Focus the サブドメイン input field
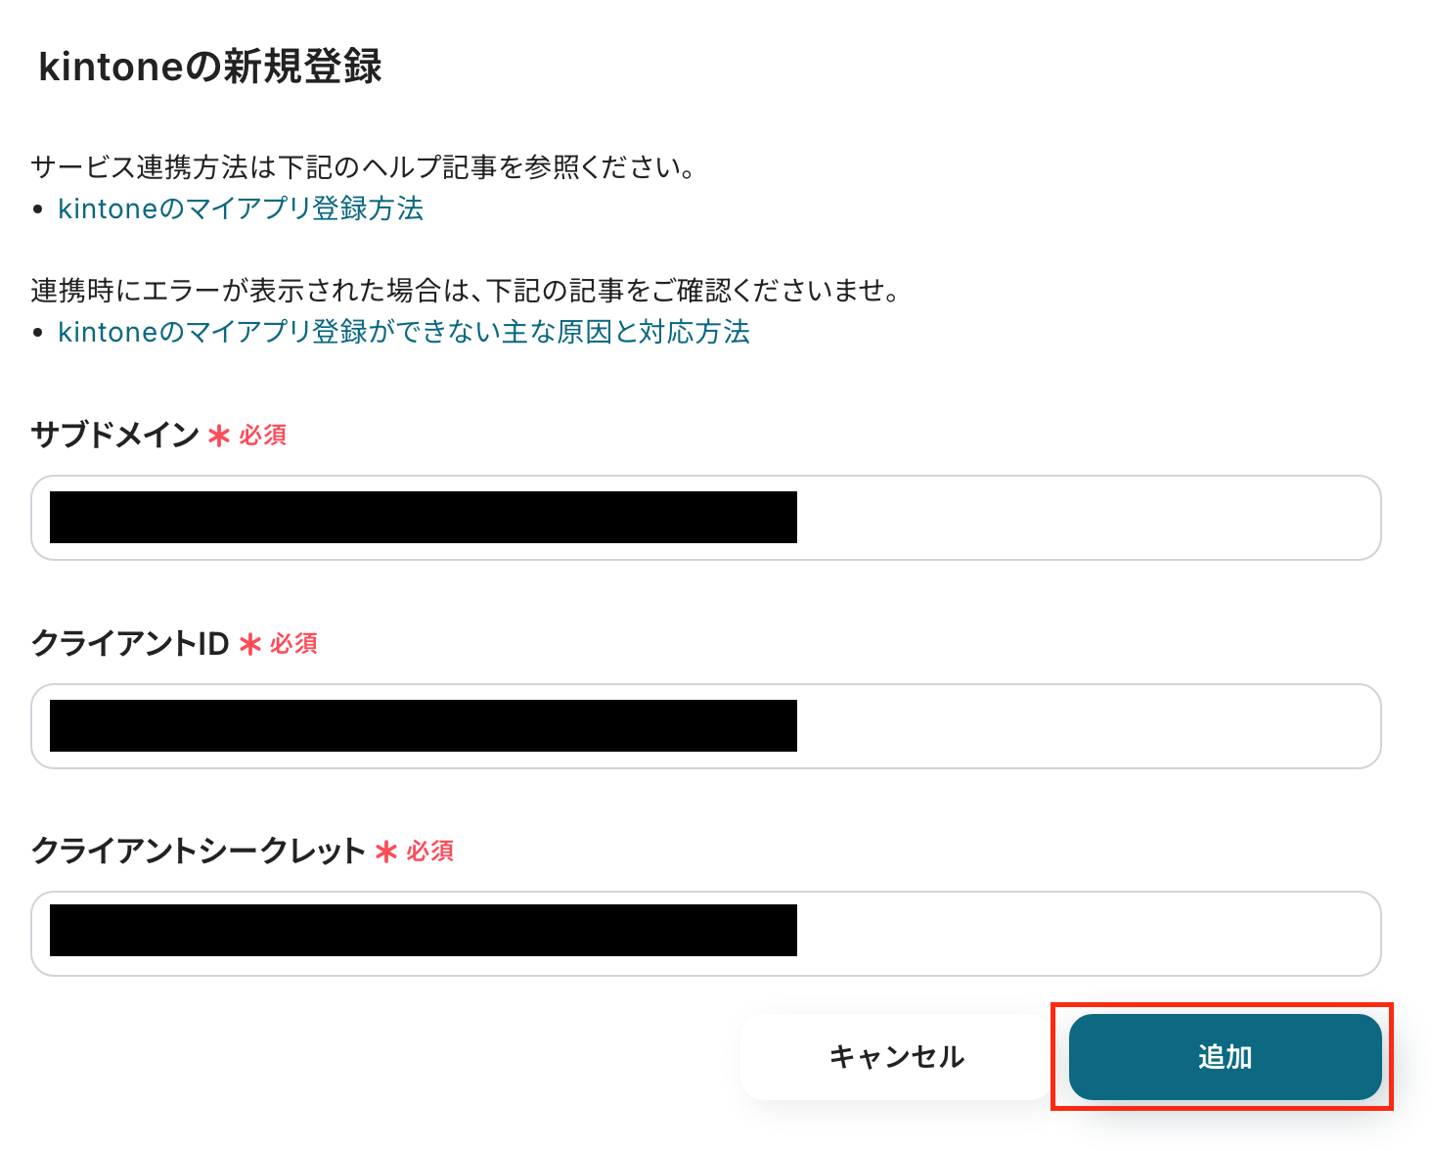 (706, 518)
